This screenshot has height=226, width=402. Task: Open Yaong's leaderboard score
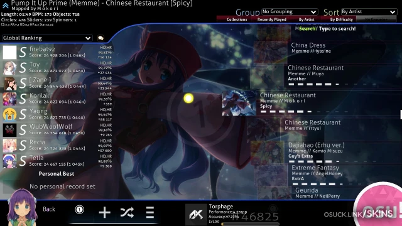tap(57, 114)
